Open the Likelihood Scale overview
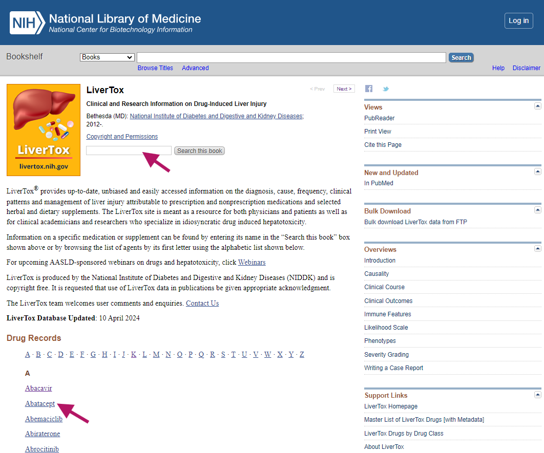Screen dimensions: 544x453 click(386, 328)
